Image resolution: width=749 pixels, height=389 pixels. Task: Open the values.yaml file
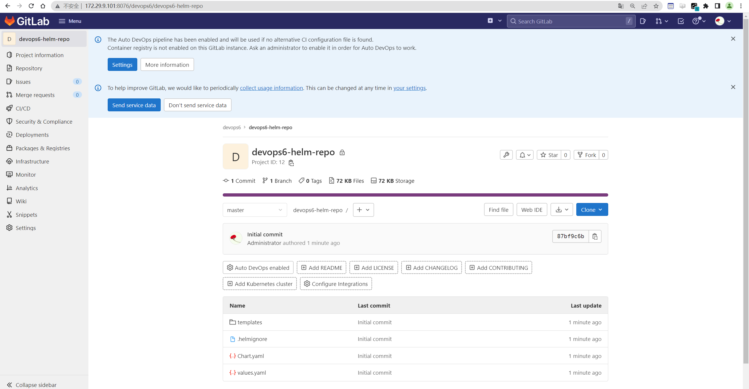(x=251, y=373)
